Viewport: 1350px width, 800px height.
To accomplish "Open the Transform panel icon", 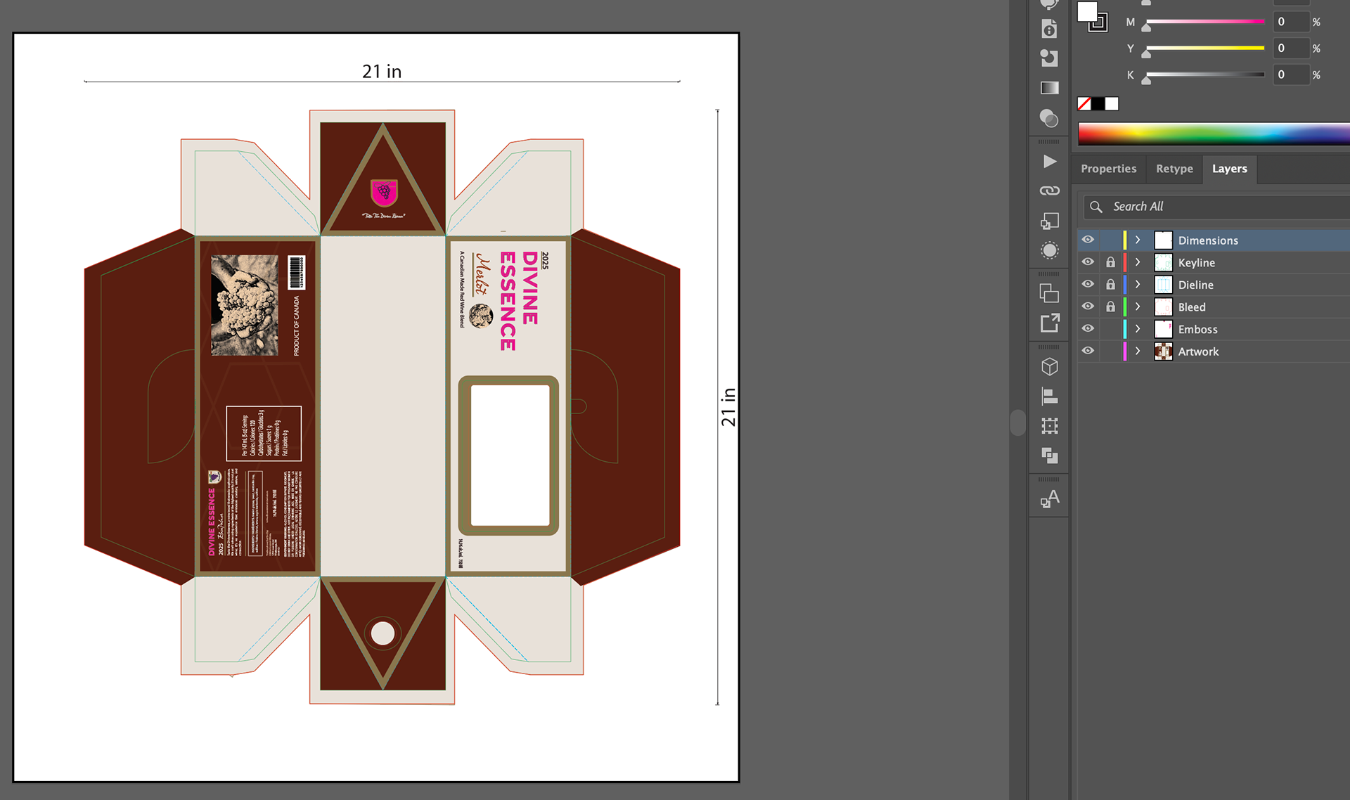I will point(1049,426).
